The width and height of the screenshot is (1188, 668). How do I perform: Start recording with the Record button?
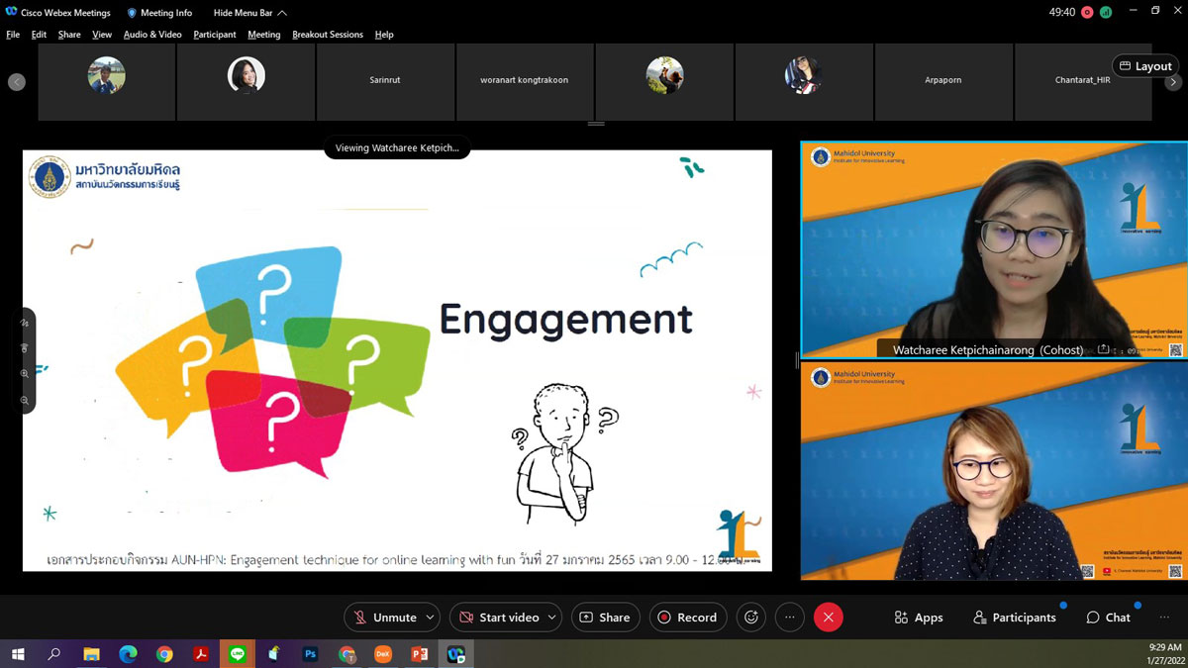pos(687,618)
